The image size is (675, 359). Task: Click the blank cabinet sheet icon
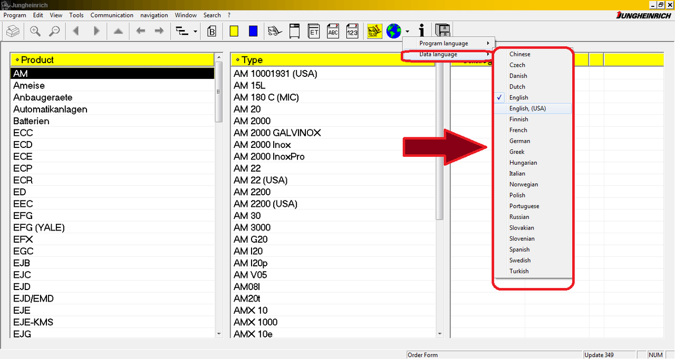(295, 31)
